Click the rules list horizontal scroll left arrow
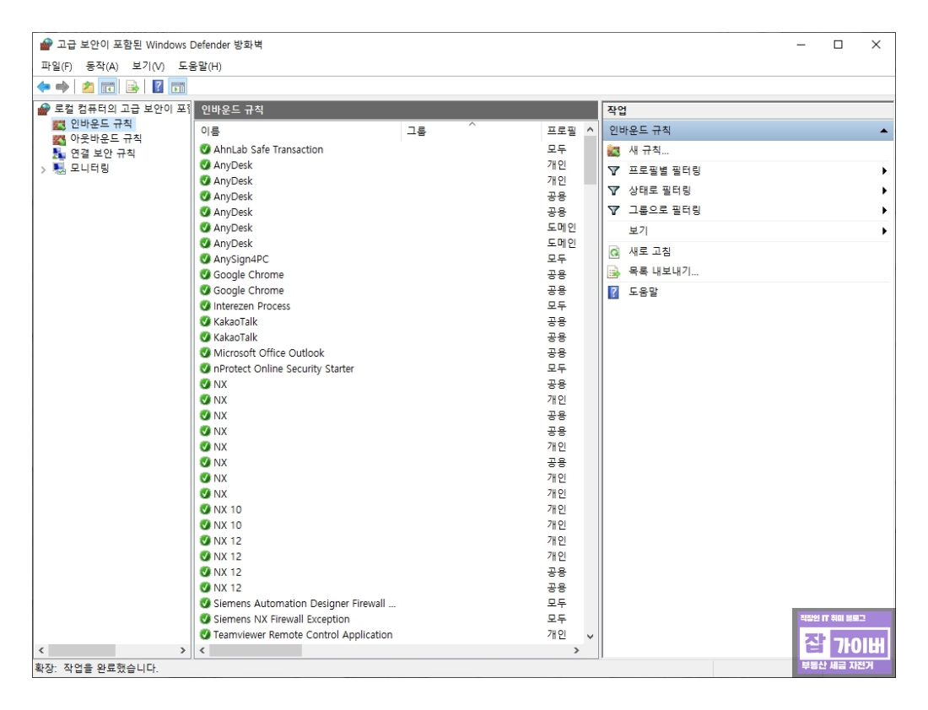The image size is (928, 710). click(x=202, y=650)
